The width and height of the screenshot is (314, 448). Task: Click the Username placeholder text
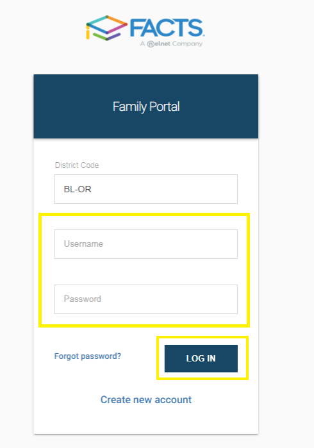pos(83,244)
